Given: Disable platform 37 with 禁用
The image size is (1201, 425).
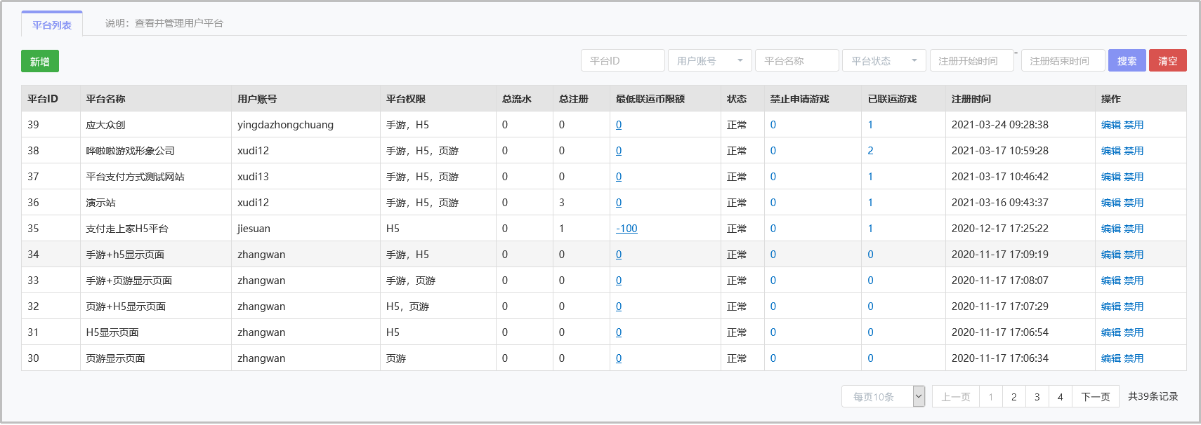Looking at the screenshot, I should point(1133,177).
